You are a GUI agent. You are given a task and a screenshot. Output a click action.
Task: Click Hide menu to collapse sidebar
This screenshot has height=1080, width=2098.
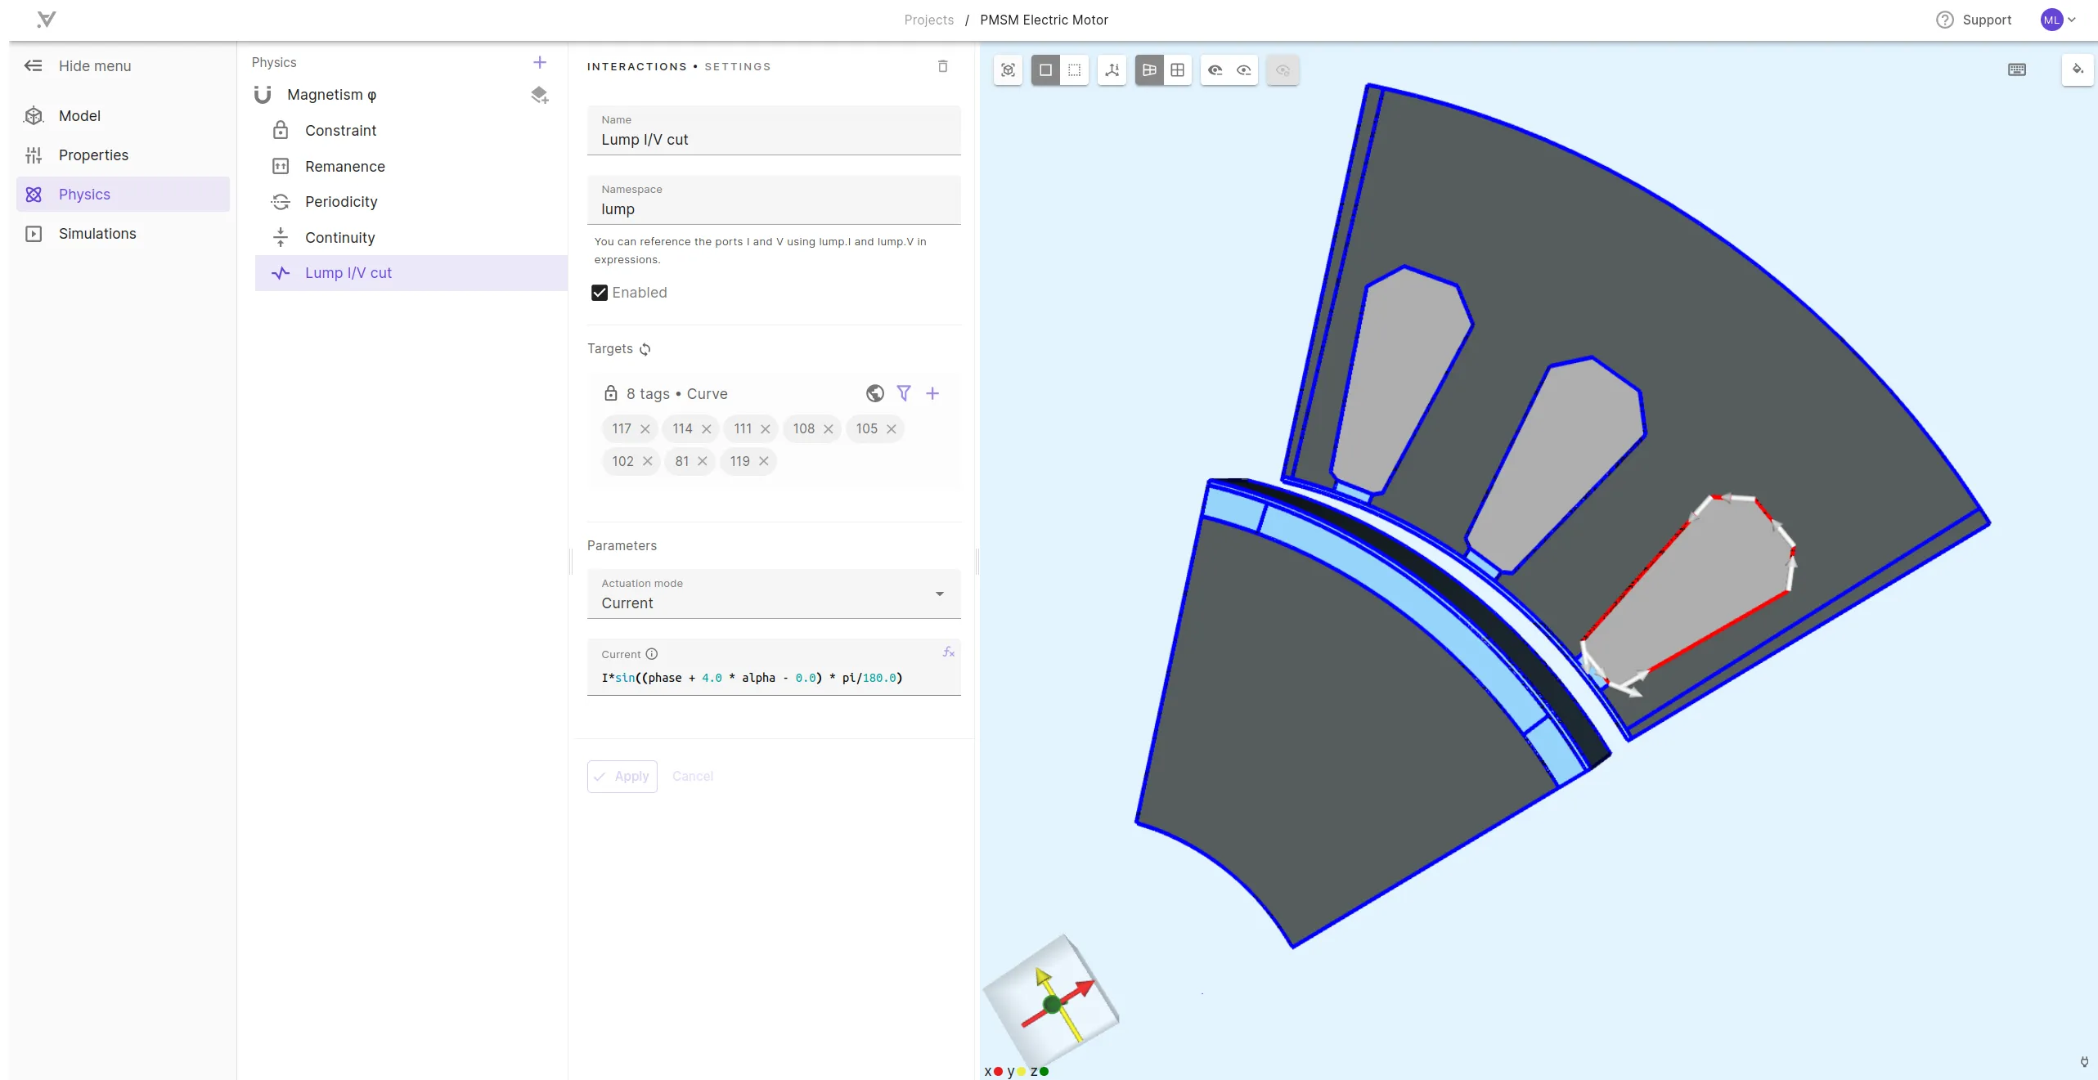(79, 66)
